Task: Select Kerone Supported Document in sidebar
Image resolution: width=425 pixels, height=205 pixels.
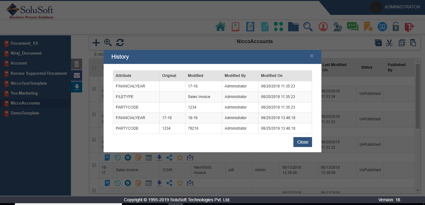Action: pos(39,73)
